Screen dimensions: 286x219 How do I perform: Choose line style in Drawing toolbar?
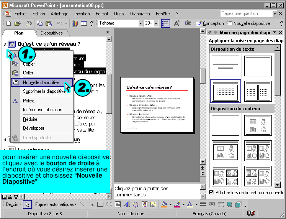point(203,204)
